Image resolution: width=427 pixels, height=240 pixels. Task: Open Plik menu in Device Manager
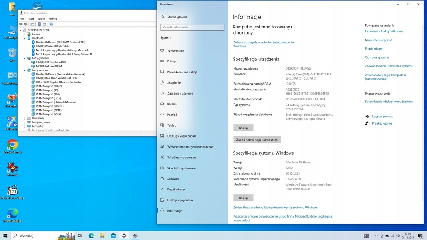click(22, 18)
